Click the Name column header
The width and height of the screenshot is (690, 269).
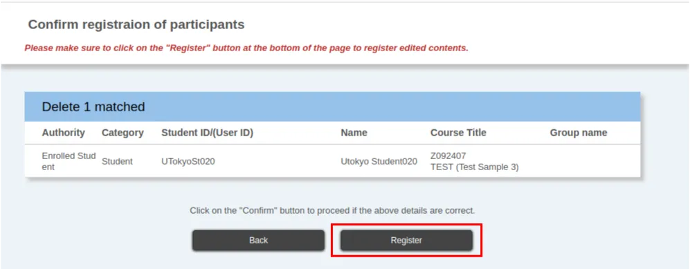(354, 133)
